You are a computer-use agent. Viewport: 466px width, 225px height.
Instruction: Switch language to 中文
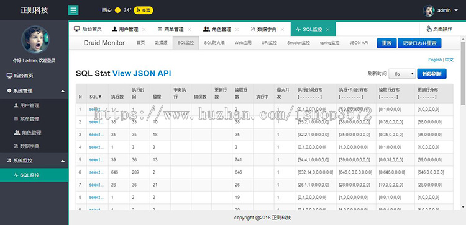pos(449,60)
